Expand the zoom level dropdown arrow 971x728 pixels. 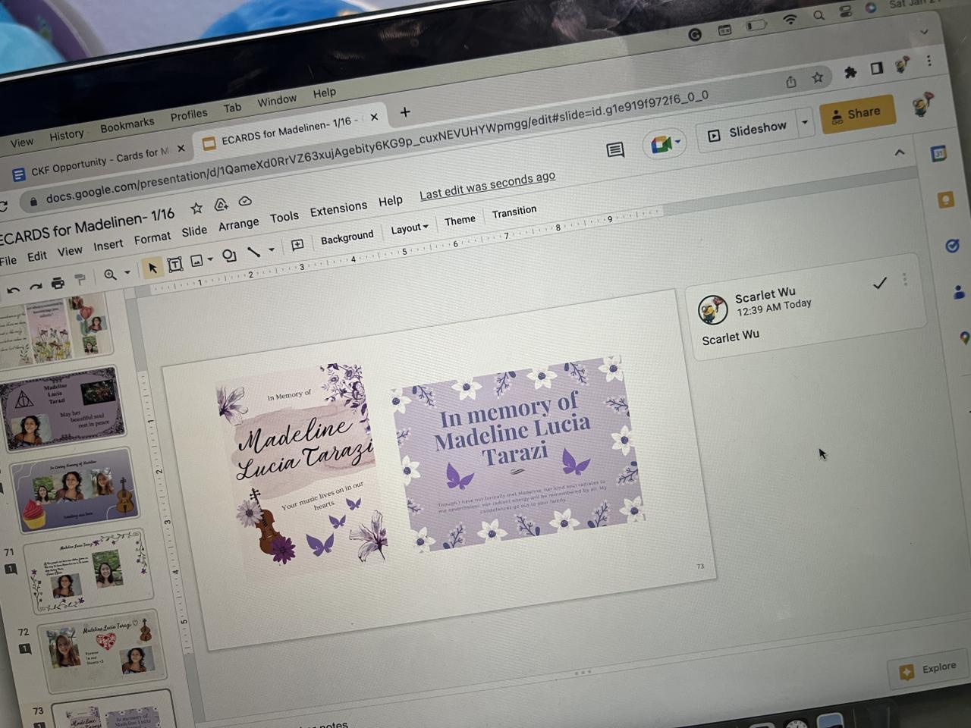[127, 272]
